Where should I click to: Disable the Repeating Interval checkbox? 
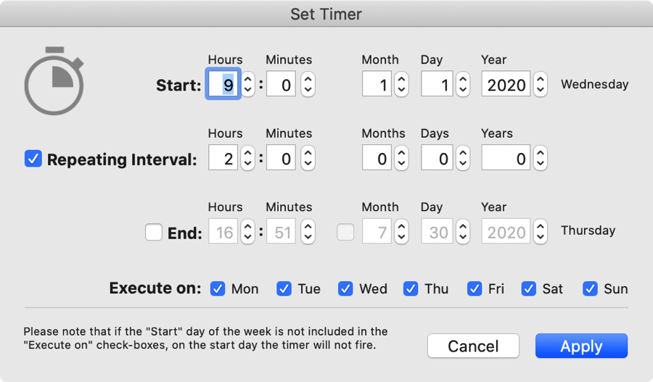click(33, 159)
